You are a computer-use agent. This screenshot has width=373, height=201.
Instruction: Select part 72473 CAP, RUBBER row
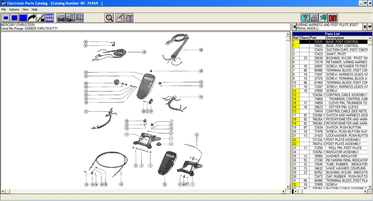(x=330, y=176)
